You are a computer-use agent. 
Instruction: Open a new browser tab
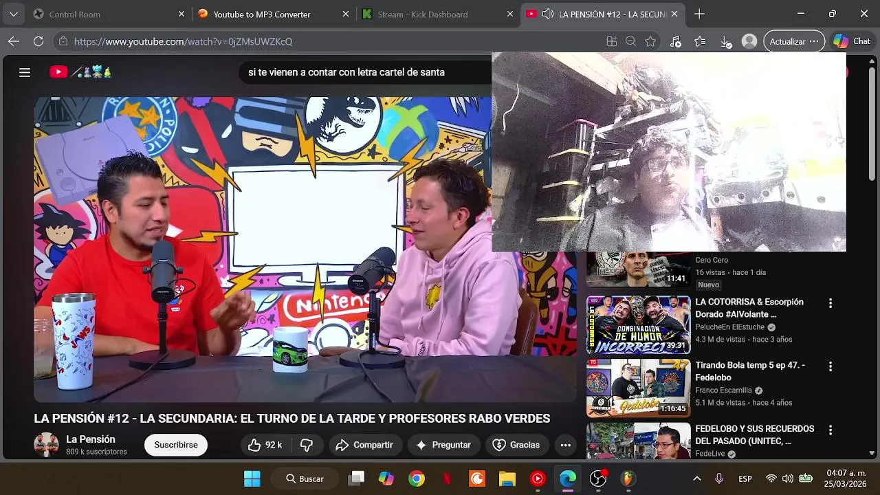click(699, 14)
